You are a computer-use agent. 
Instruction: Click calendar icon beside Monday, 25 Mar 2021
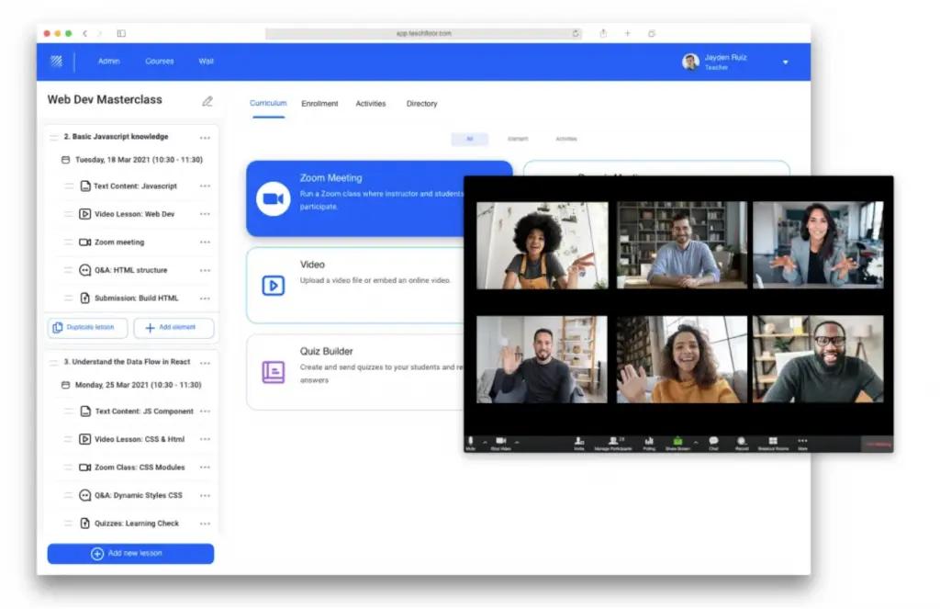66,385
